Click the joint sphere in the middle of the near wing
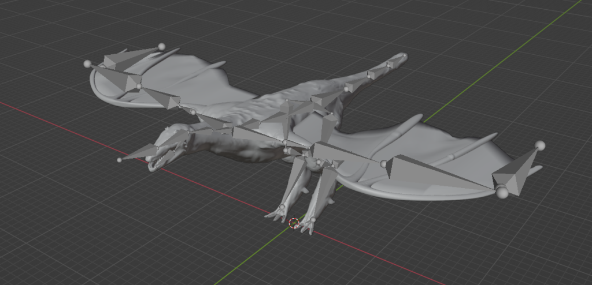Image resolution: width=592 pixels, height=285 pixels. (383, 164)
